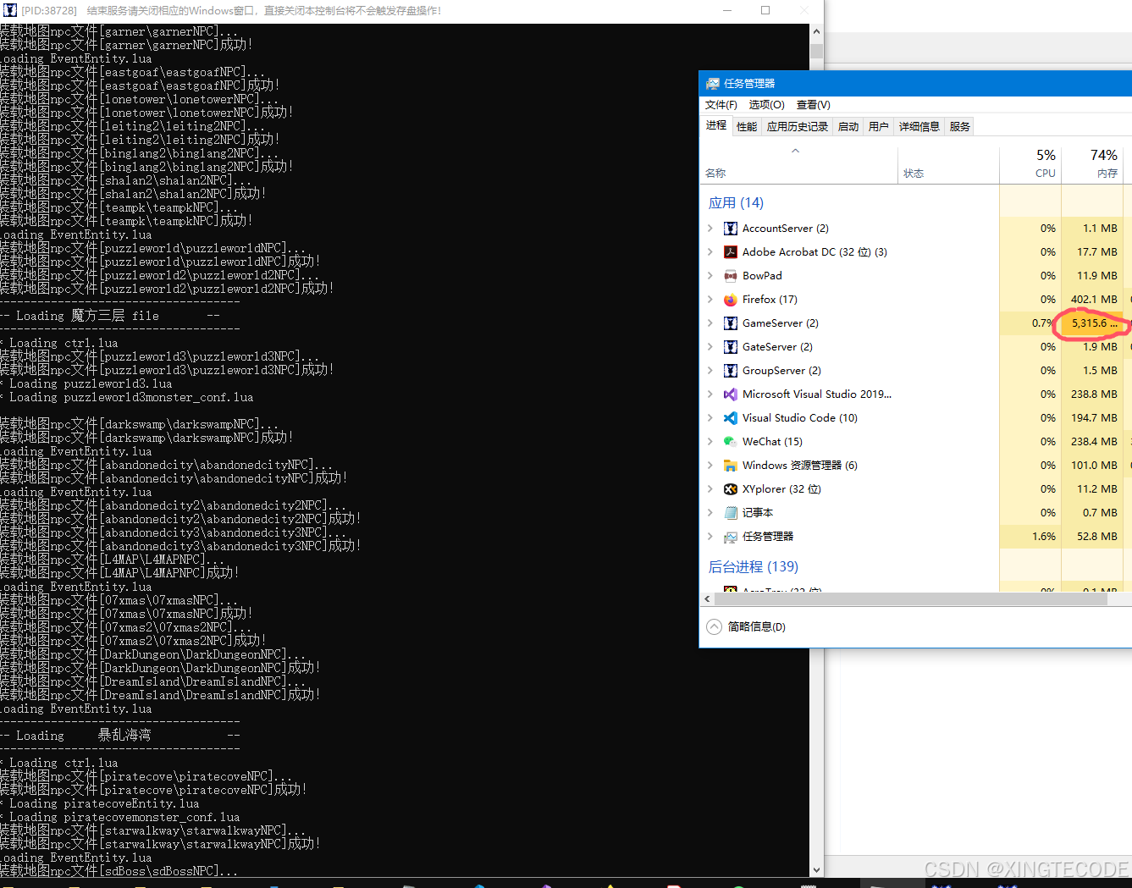
Task: Expand the AccountServer (2) process group
Action: pyautogui.click(x=710, y=229)
